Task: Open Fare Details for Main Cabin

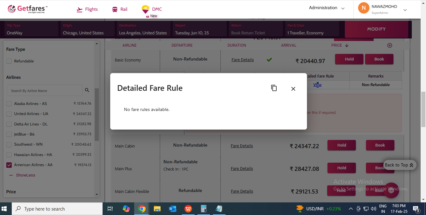Action: point(242,146)
